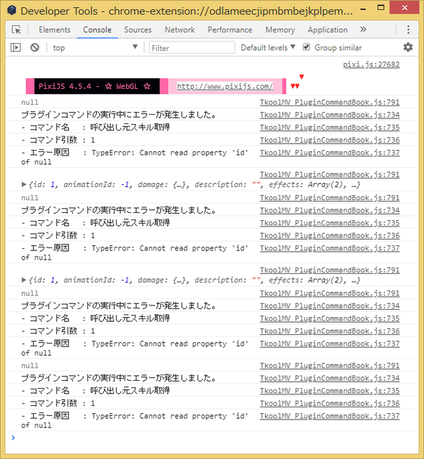Viewport: 424px width, 459px height.
Task: Switch to the Memory tab
Action: [280, 29]
